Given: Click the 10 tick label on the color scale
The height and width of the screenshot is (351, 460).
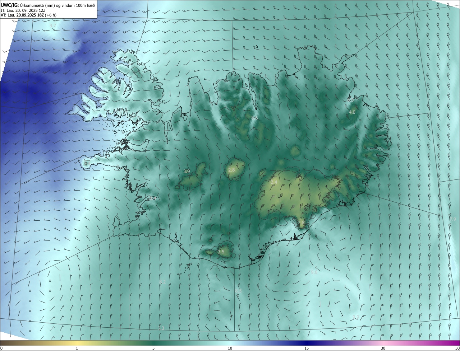Looking at the screenshot, I should point(230,348).
